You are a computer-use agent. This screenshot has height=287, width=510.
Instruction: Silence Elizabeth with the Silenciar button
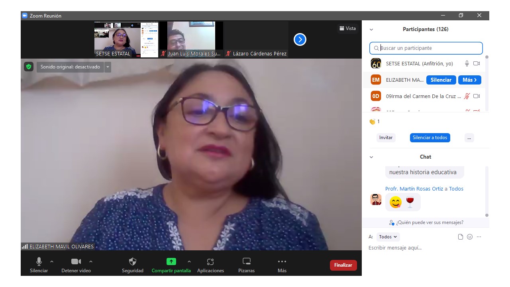[x=441, y=80]
